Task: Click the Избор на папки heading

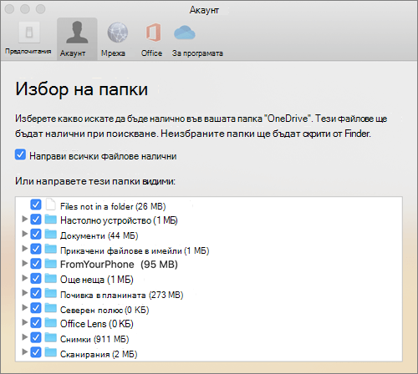Action: pyautogui.click(x=81, y=89)
